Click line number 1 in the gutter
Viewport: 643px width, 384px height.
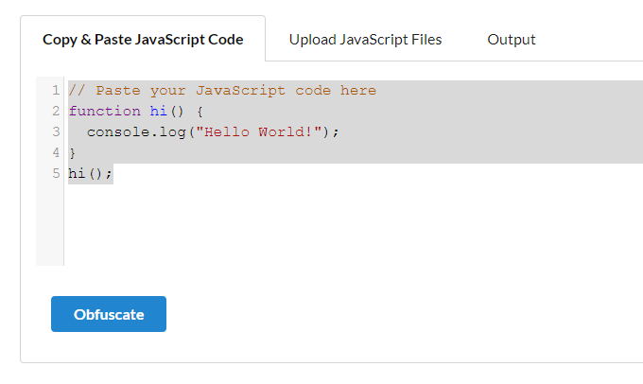56,90
